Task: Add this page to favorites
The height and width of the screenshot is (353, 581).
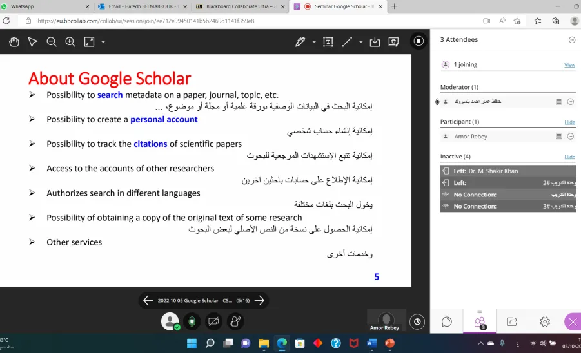Action: tap(517, 21)
